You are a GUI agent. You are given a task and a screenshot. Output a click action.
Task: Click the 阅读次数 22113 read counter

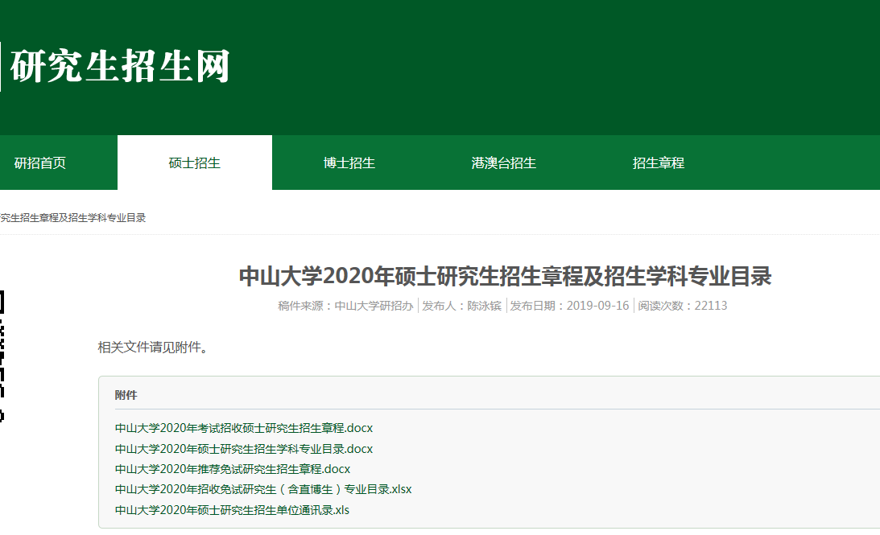tap(683, 306)
